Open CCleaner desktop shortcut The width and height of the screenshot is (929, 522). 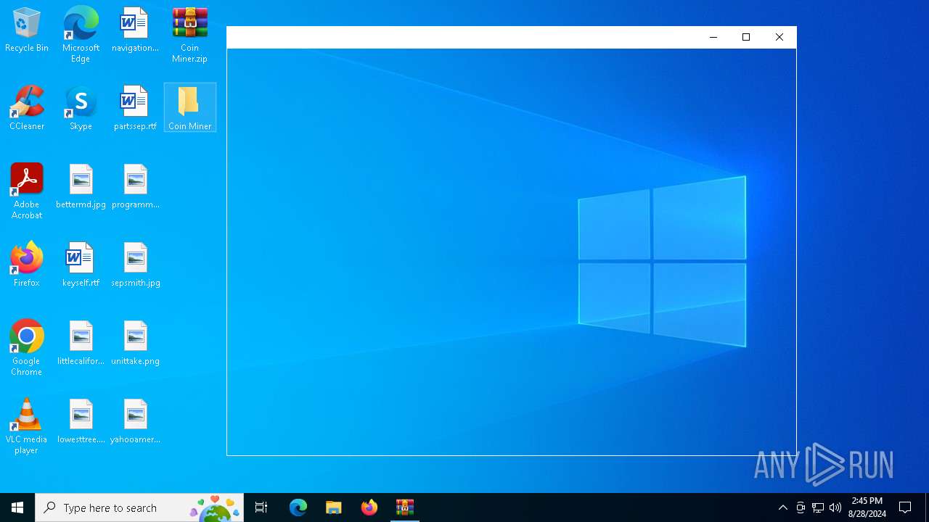click(x=27, y=108)
